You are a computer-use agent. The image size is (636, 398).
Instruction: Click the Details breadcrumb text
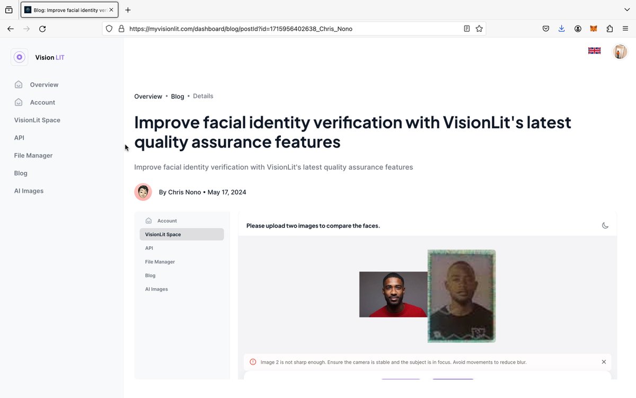coord(203,96)
